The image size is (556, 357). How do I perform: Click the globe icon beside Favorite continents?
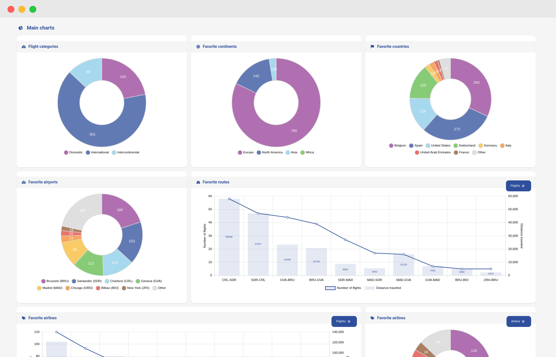tap(198, 47)
